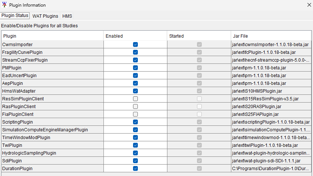The width and height of the screenshot is (313, 176).
Task: Disable the ScriptingPlugin checkbox
Action: click(x=135, y=122)
